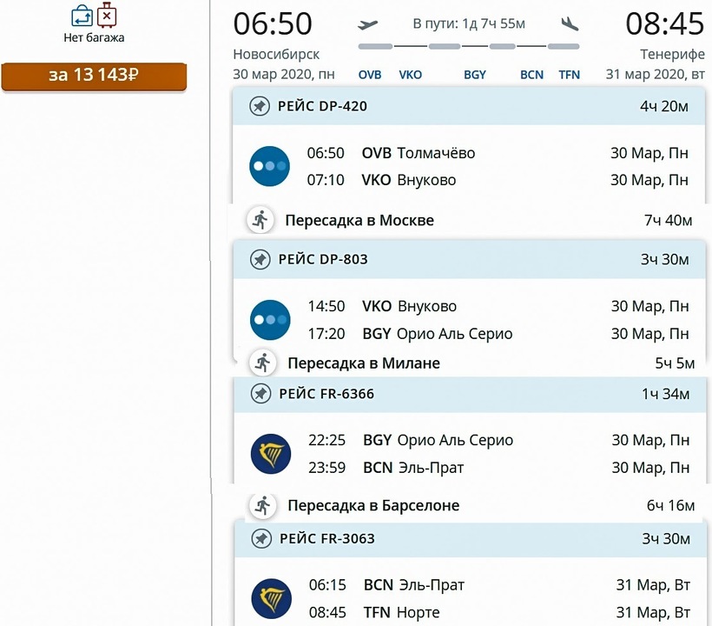Select the OVB code in the route timeline

click(x=370, y=75)
